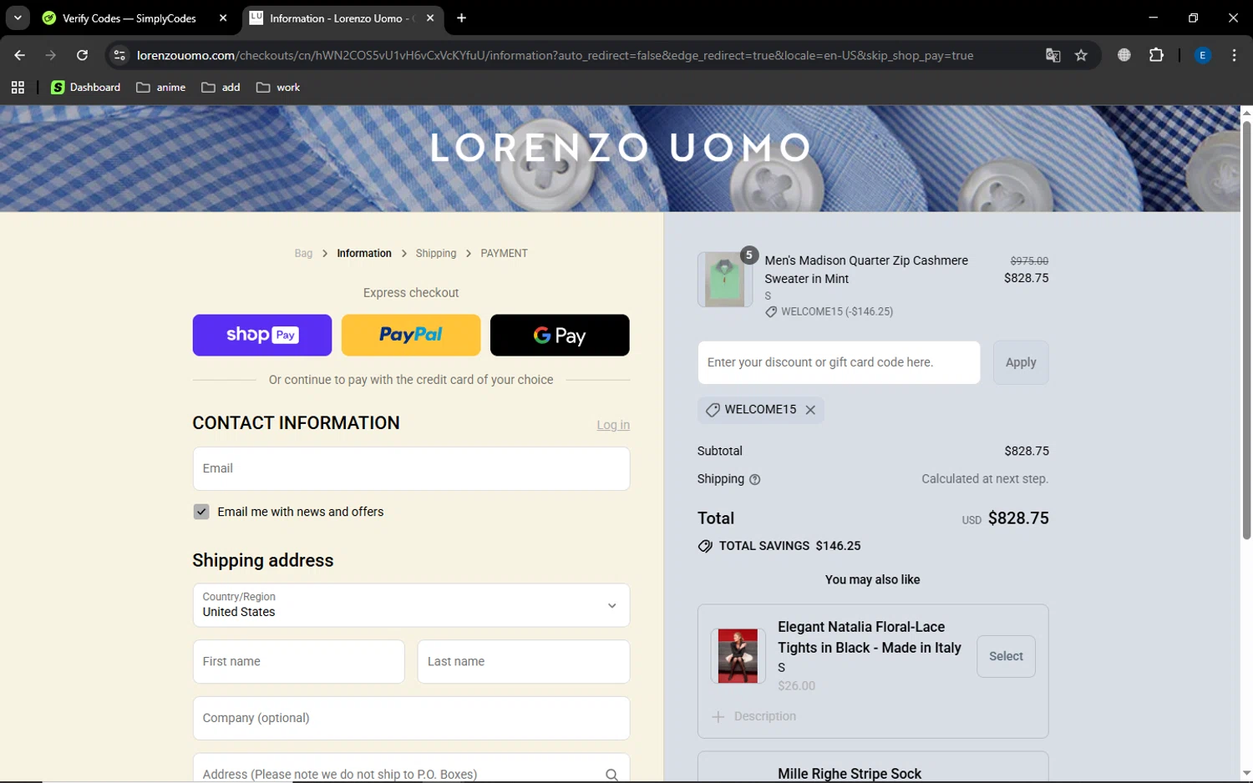Open the anime bookmarks folder
This screenshot has width=1253, height=783.
tap(161, 87)
